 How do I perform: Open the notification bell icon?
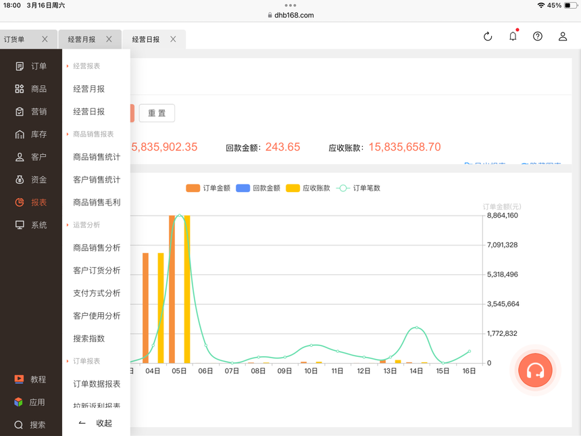click(x=513, y=36)
